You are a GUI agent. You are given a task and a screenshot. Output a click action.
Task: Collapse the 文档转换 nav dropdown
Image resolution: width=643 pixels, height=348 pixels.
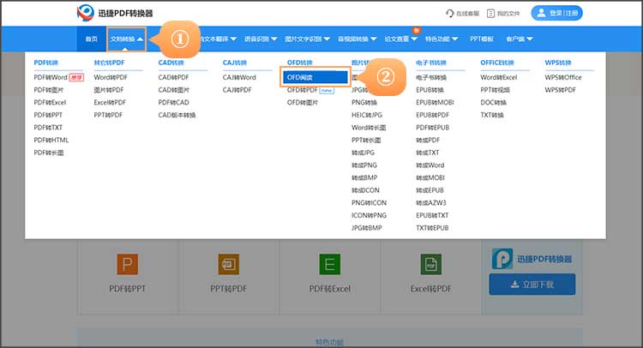pyautogui.click(x=126, y=39)
